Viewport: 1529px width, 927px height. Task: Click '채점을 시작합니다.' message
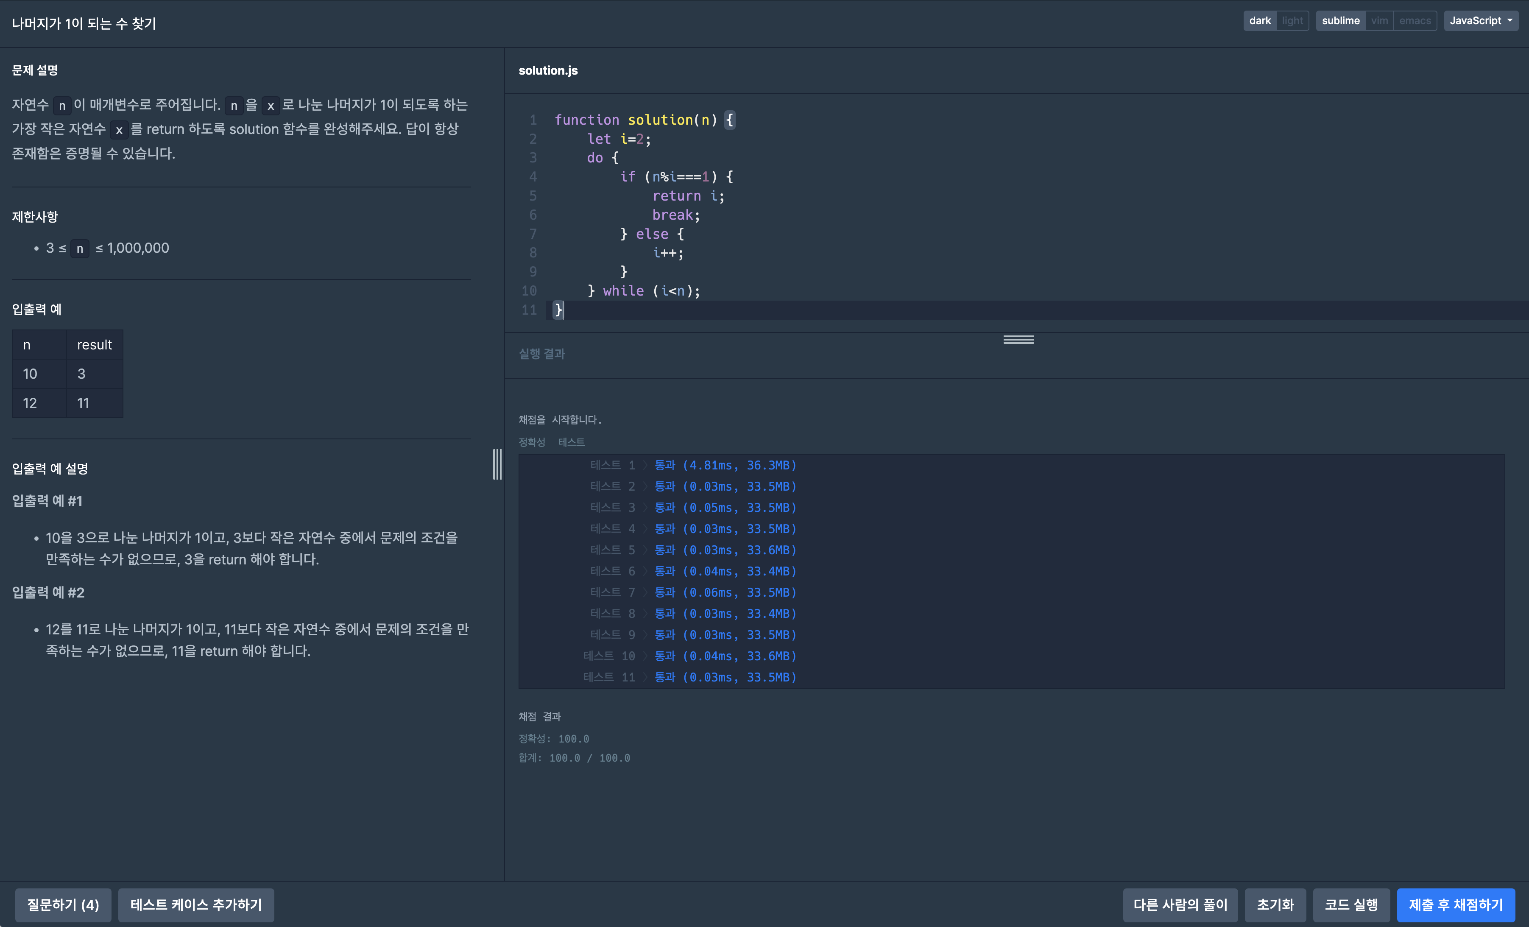click(x=560, y=419)
